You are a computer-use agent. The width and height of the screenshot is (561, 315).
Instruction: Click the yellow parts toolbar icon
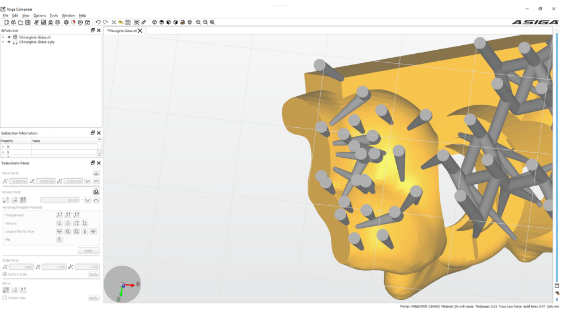point(121,22)
